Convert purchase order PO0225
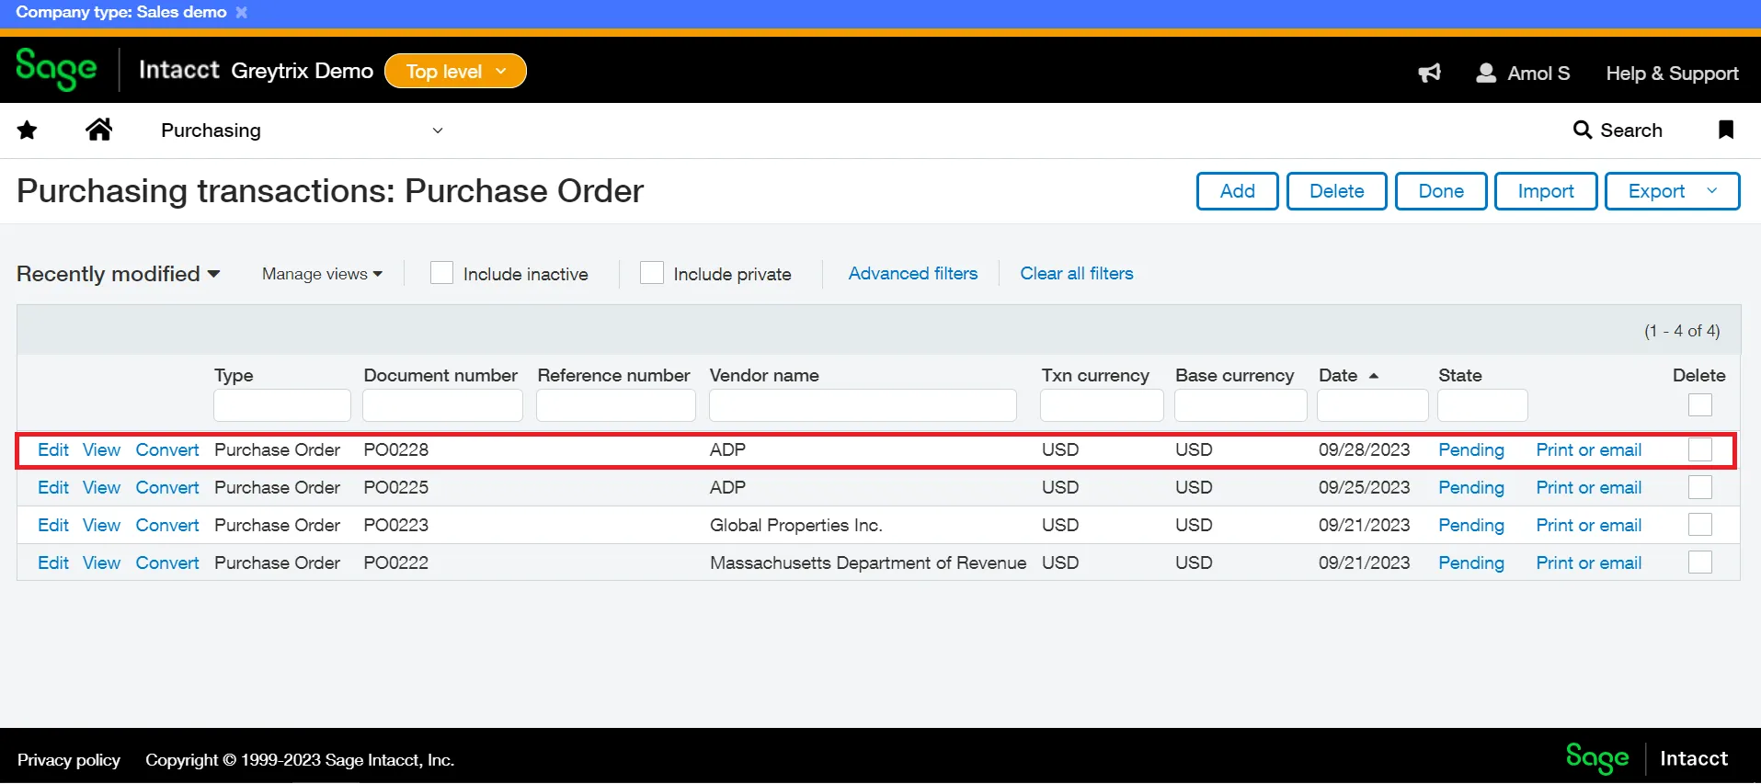Screen dimensions: 1761x784 167,487
